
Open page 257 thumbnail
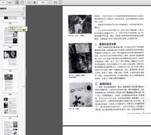[x=10, y=19]
